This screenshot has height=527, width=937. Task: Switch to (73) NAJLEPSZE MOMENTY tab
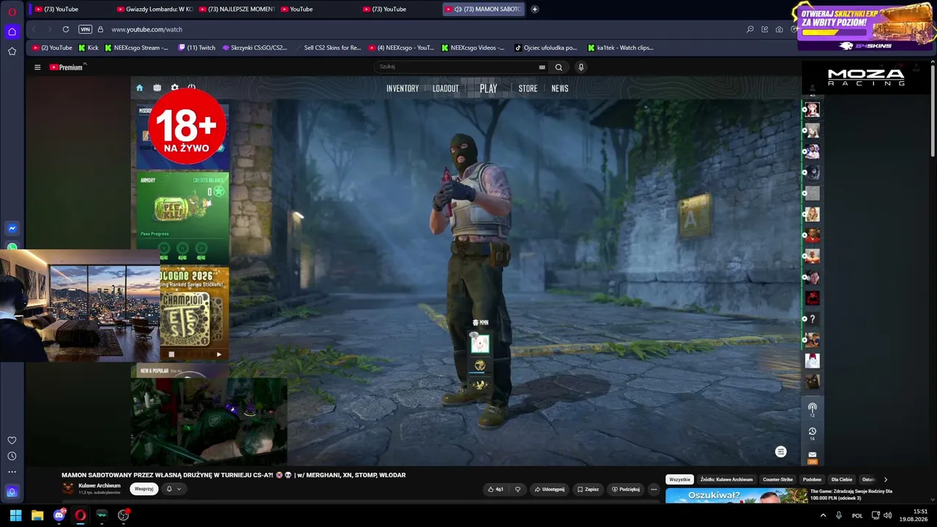[x=236, y=10]
